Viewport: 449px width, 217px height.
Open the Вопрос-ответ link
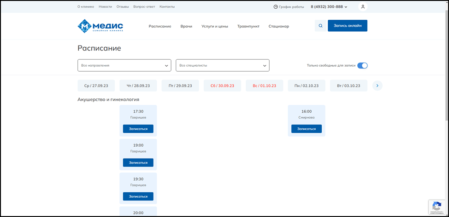coord(144,7)
